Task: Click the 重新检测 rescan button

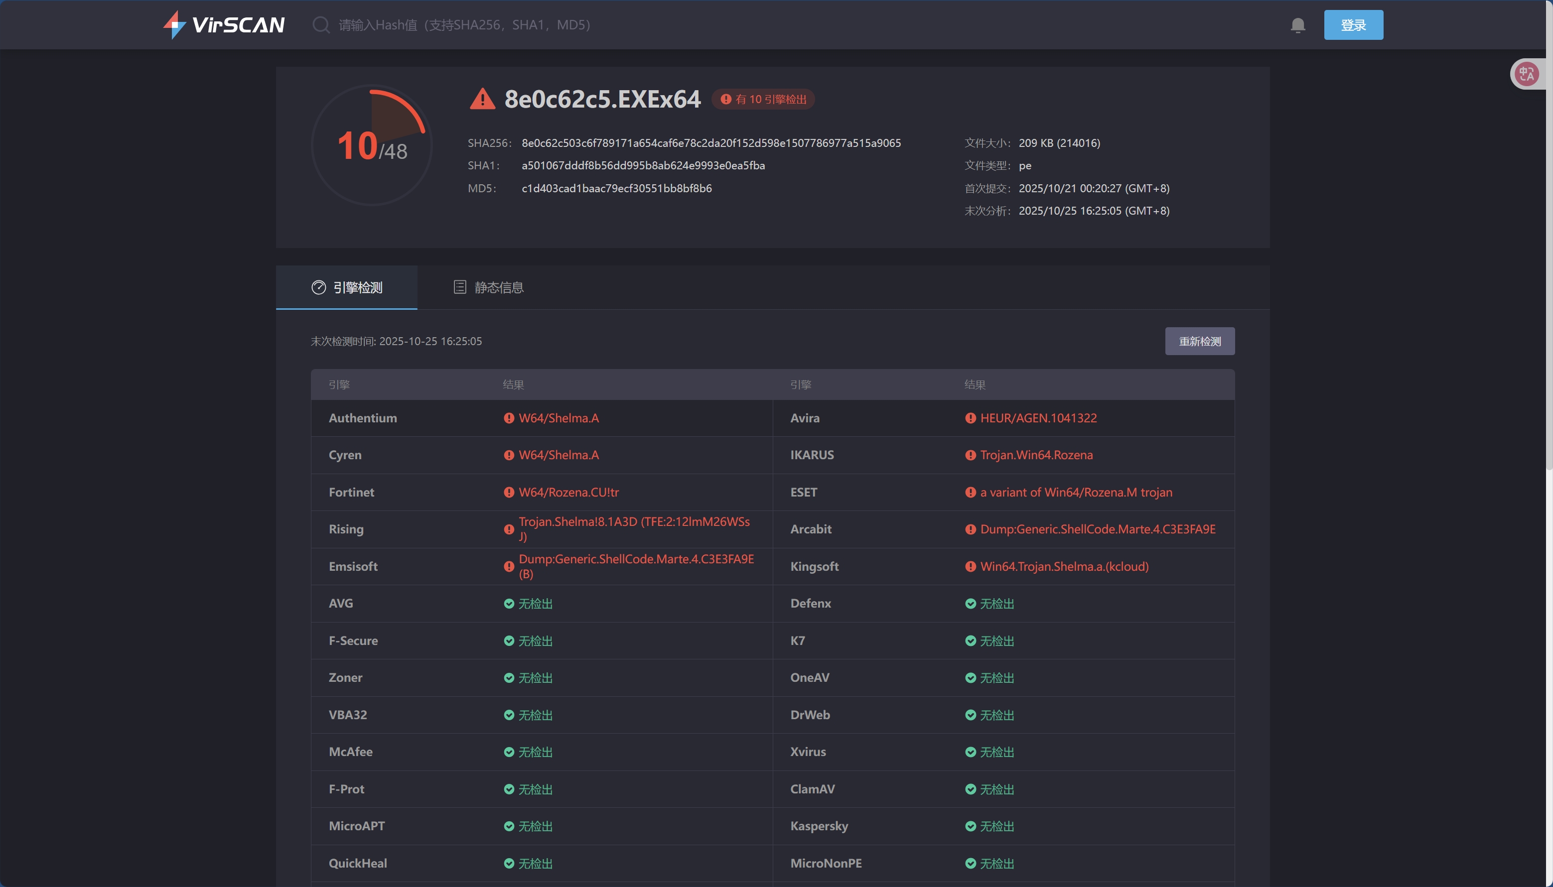Action: [x=1199, y=341]
